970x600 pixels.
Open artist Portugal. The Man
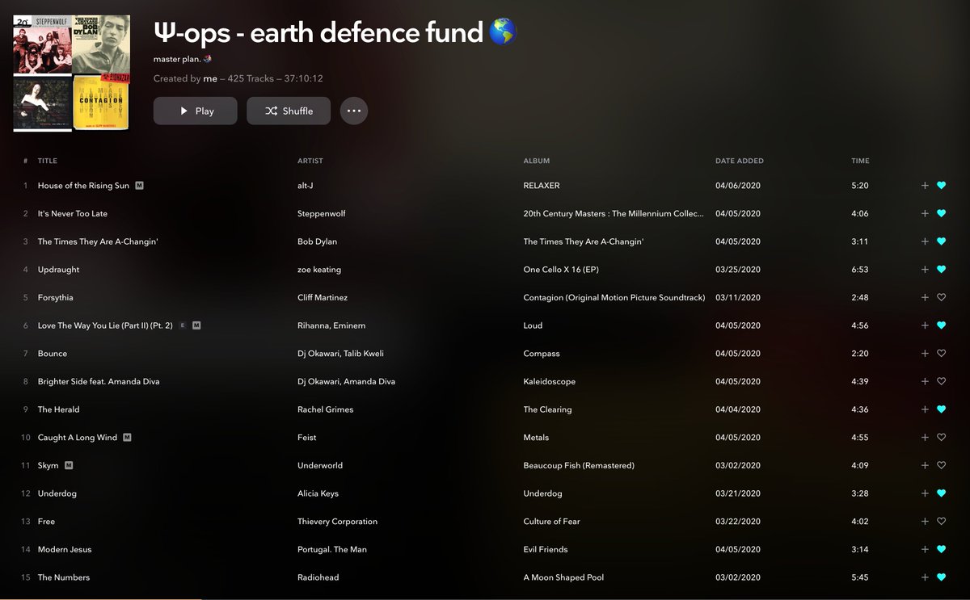click(332, 550)
